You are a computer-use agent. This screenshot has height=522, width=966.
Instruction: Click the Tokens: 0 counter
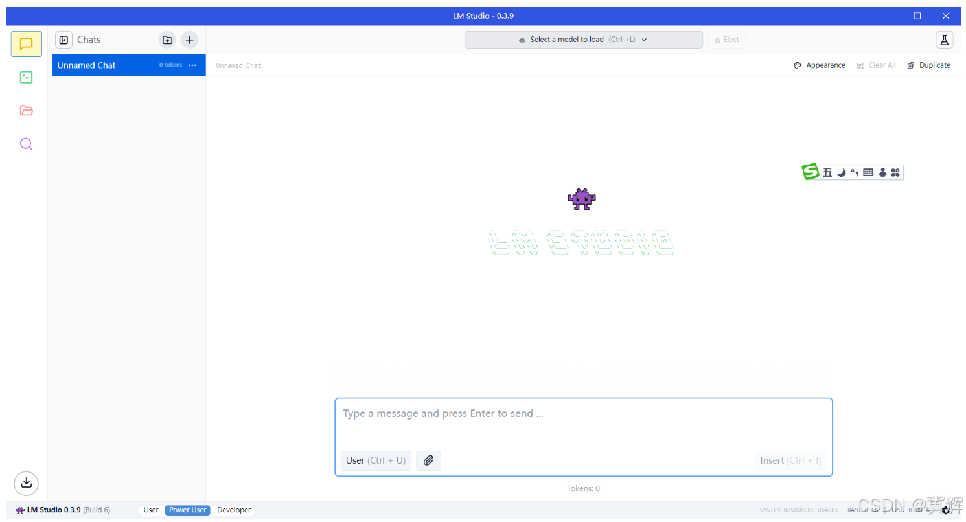tap(584, 488)
